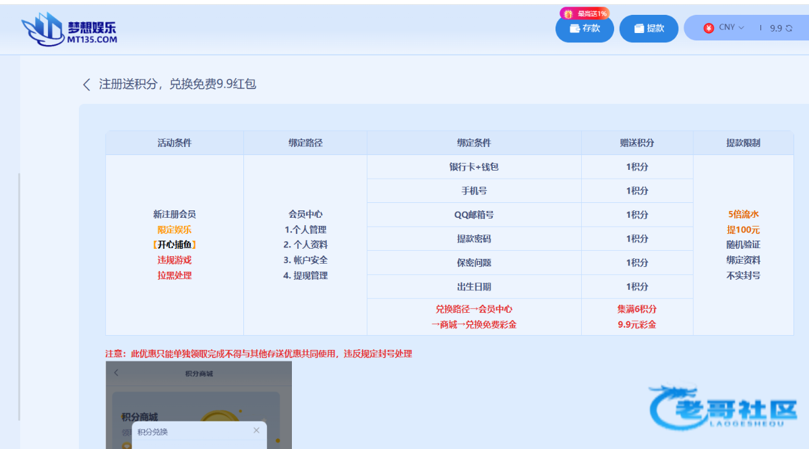Click the left sidebar vertical scrollbar
The height and width of the screenshot is (449, 809).
[19, 297]
